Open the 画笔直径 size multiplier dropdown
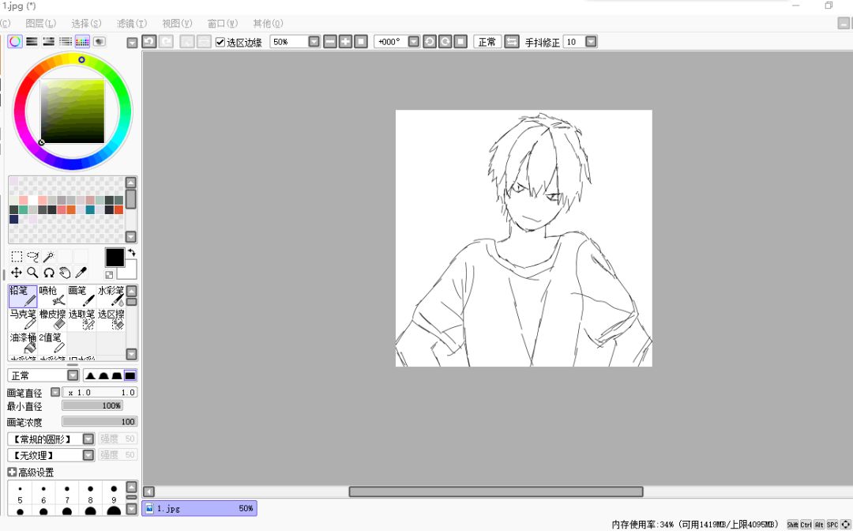The width and height of the screenshot is (853, 531). point(55,392)
